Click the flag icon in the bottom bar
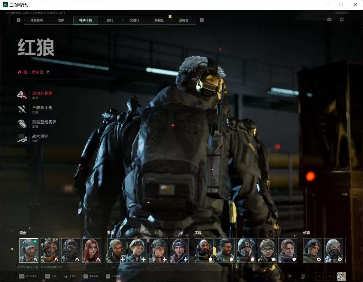This screenshot has width=363, height=282. coord(290,276)
